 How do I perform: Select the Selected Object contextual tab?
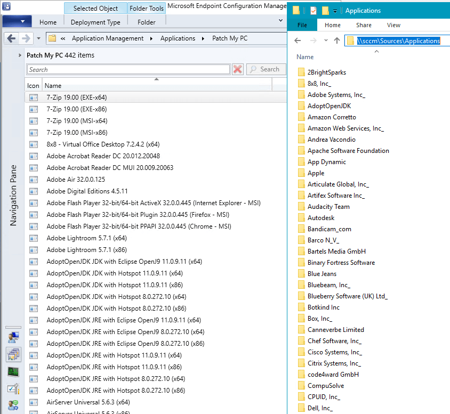coord(95,9)
